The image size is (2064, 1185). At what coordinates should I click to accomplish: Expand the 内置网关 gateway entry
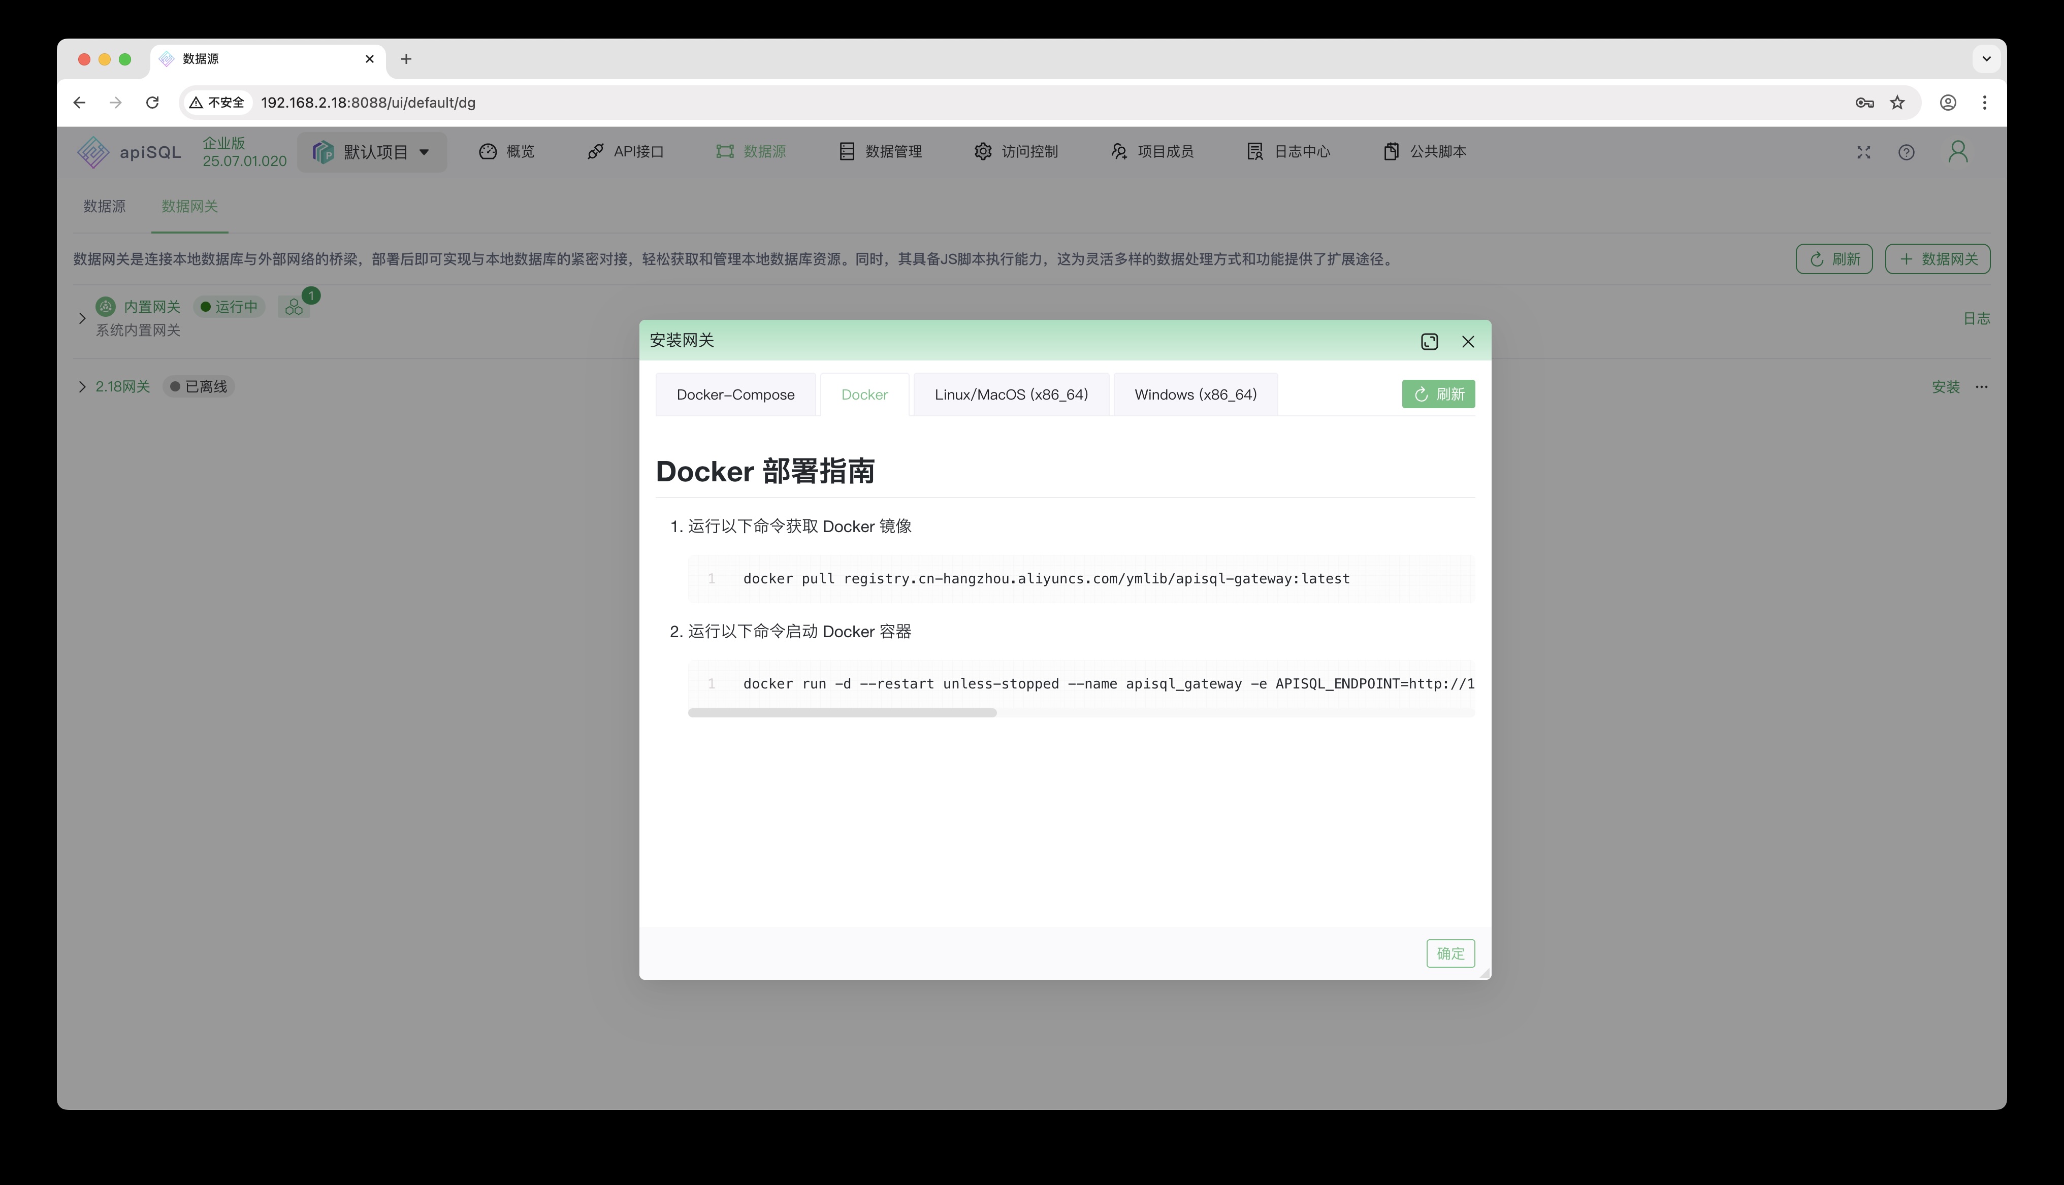coord(81,318)
